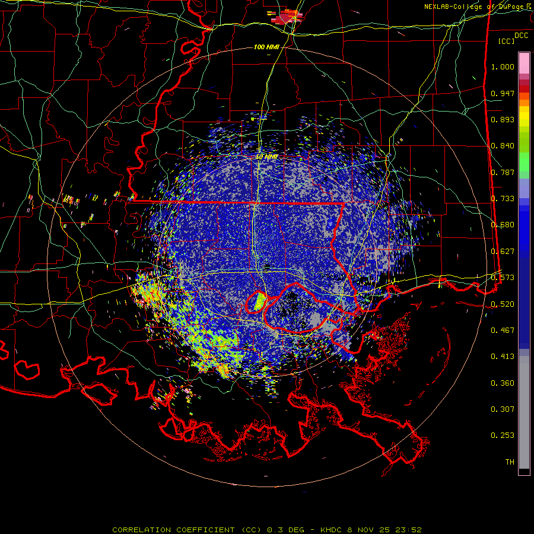Image resolution: width=534 pixels, height=534 pixels.
Task: Pick the red segment of the color bar
Action: [524, 89]
